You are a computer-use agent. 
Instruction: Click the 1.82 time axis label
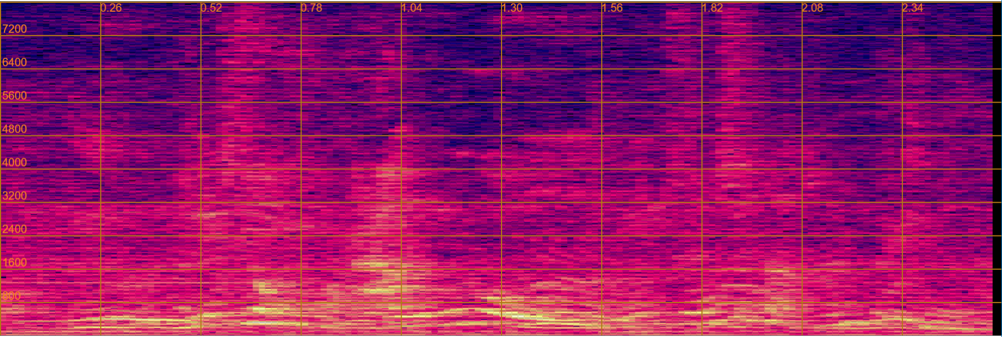coord(713,8)
